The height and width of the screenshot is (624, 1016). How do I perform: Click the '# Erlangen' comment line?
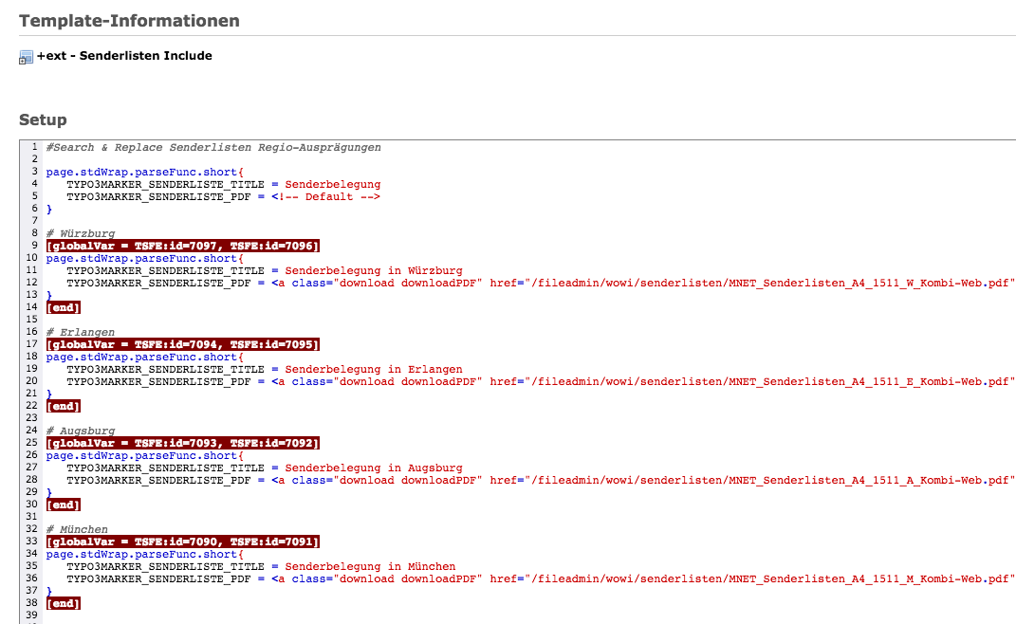point(81,333)
